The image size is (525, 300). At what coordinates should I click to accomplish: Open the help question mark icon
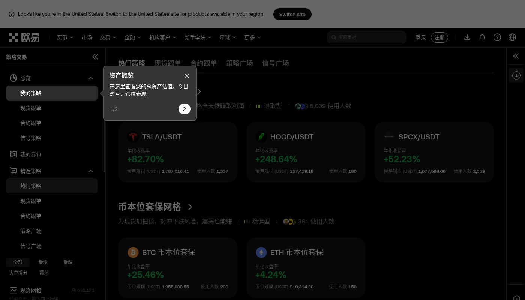(x=497, y=37)
